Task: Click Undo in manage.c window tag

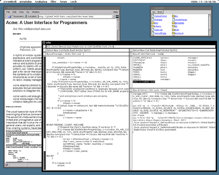Action: [x=68, y=54]
